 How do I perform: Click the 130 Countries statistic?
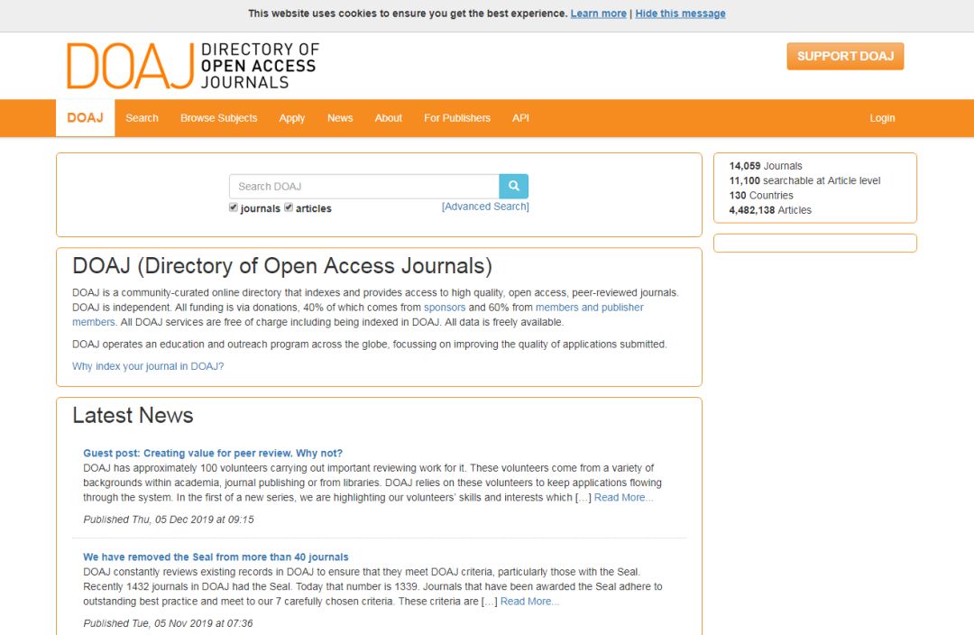[x=761, y=195]
